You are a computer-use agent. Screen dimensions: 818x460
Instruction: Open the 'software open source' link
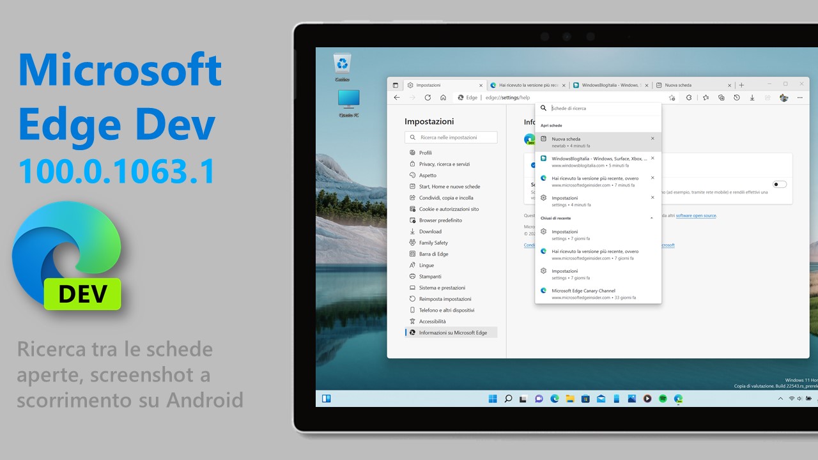coord(696,215)
